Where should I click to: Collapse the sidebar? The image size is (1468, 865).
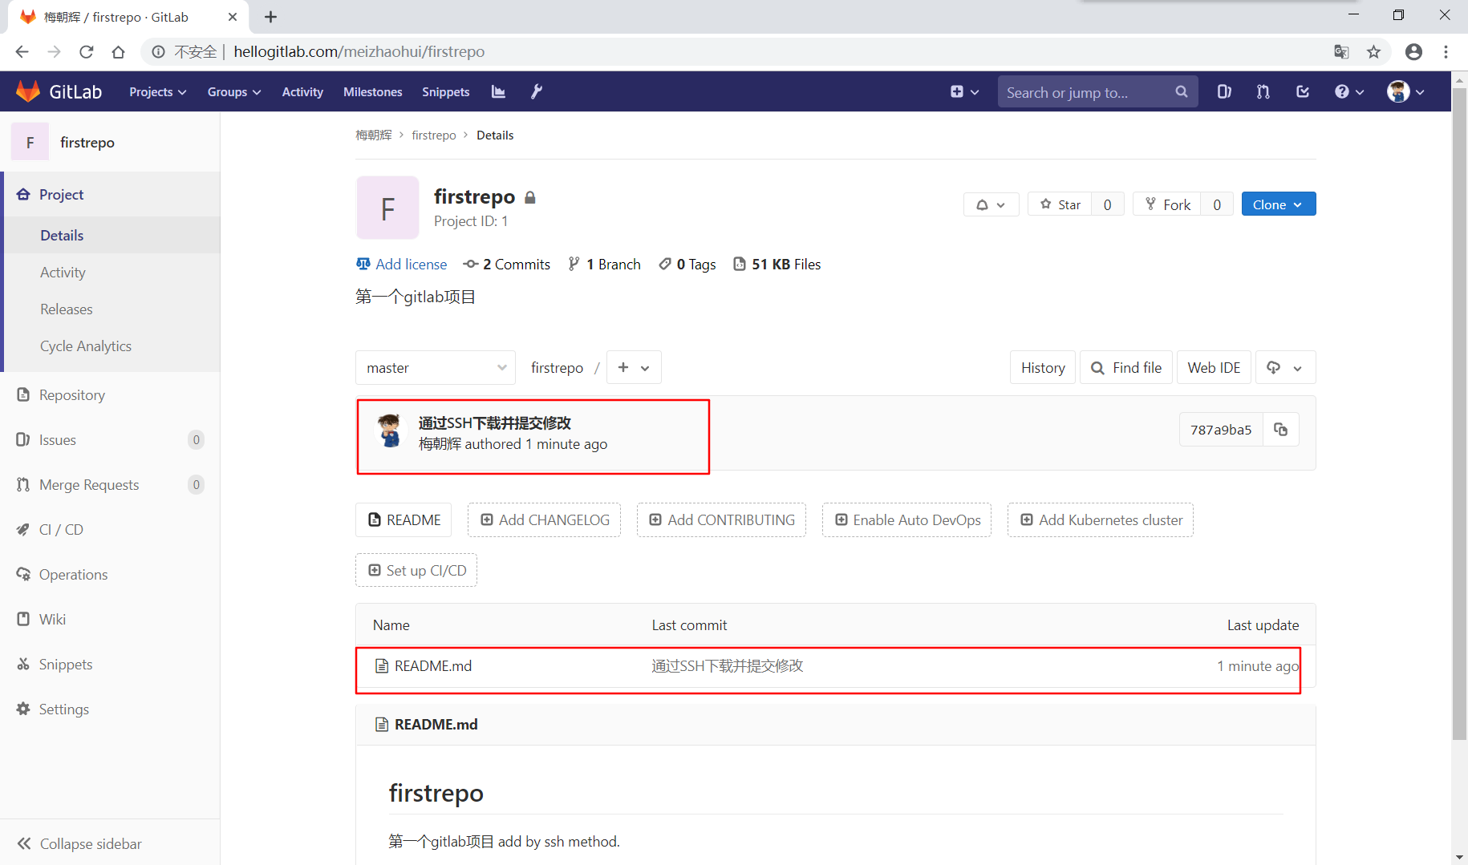tap(110, 843)
